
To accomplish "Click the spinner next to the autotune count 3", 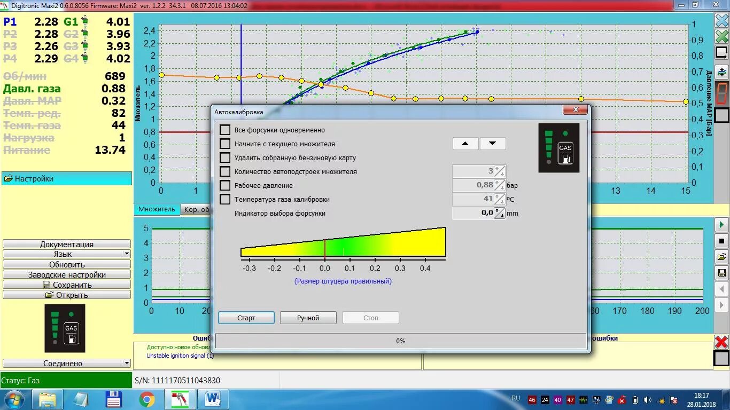I will pyautogui.click(x=500, y=171).
